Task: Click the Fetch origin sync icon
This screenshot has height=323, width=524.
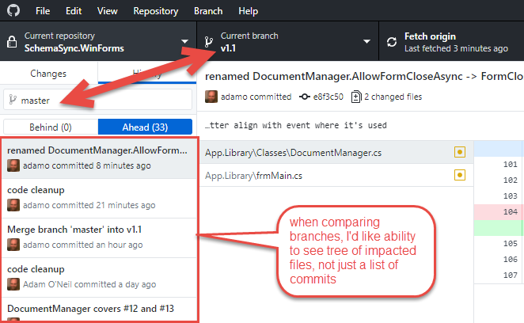Action: tap(392, 42)
